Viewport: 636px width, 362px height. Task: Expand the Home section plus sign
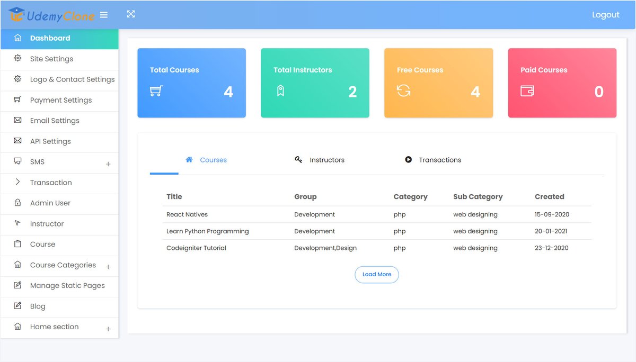(x=108, y=329)
